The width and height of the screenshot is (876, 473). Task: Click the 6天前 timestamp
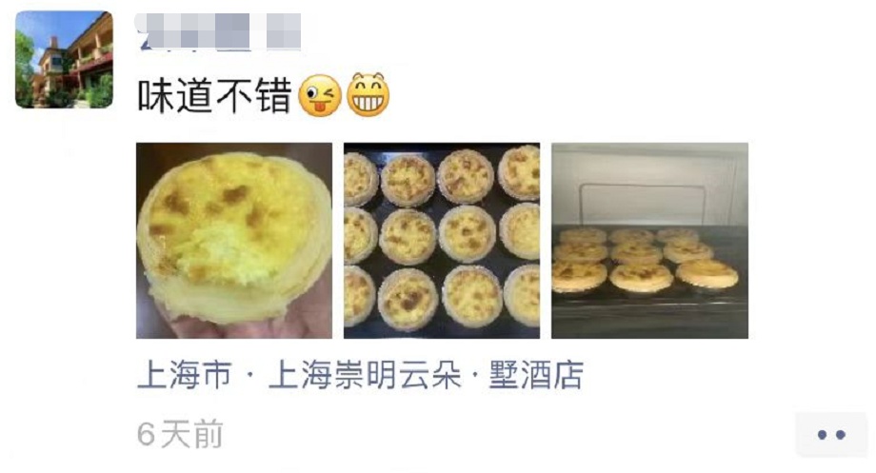[180, 435]
